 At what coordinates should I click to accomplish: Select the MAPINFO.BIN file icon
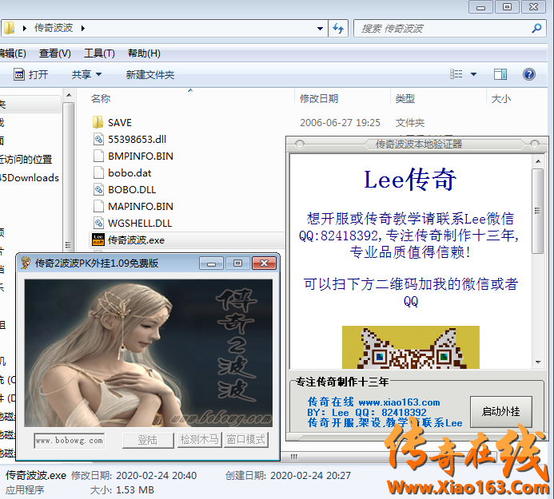pos(98,207)
